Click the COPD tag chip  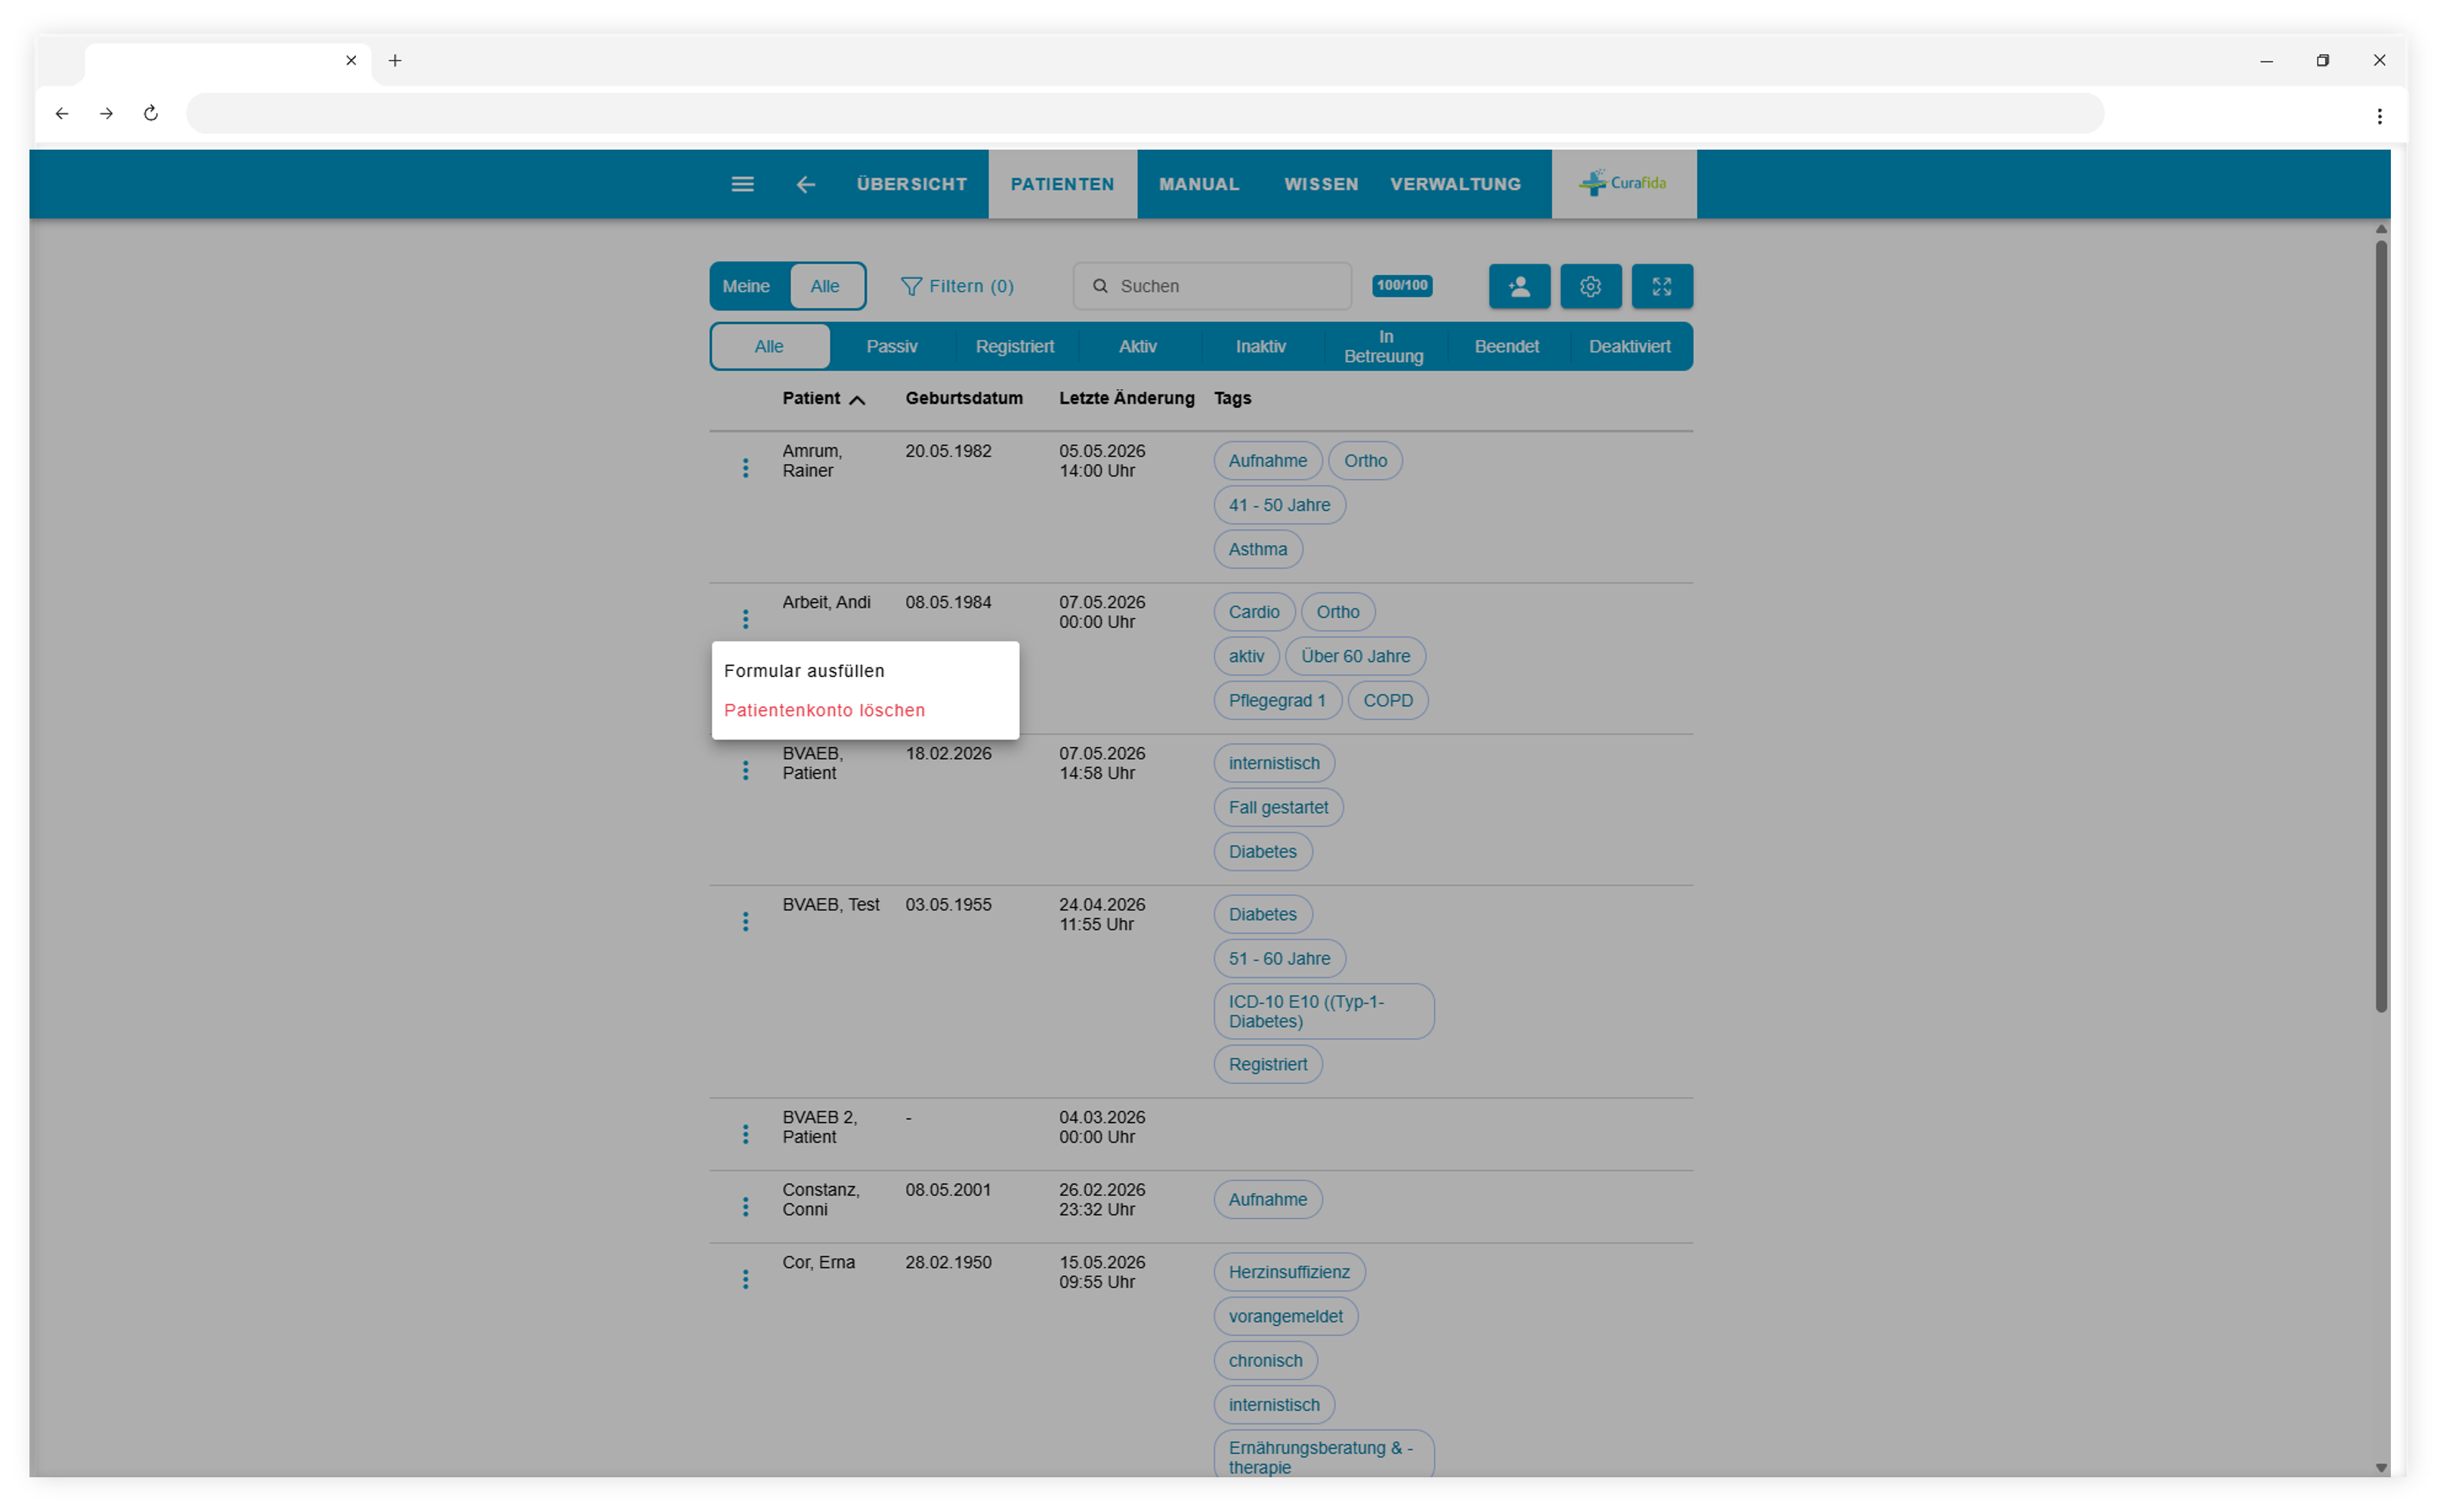[1388, 700]
